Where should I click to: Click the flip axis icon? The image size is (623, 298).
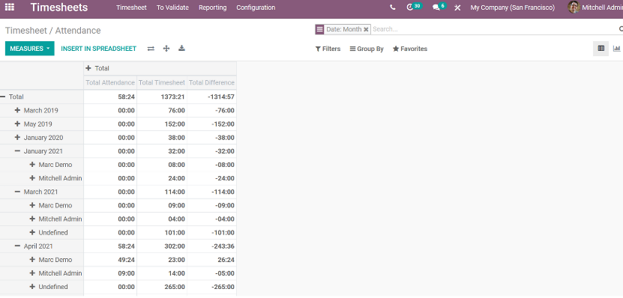point(151,49)
